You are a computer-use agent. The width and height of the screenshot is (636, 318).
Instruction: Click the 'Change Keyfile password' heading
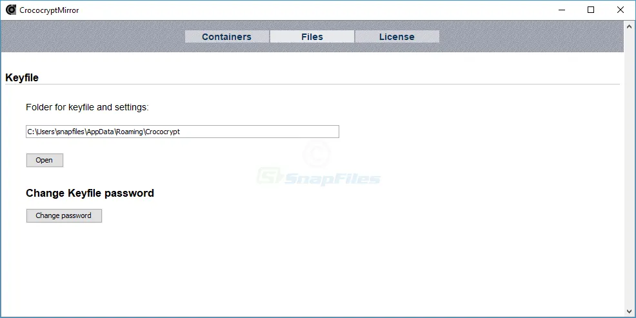[x=90, y=193]
